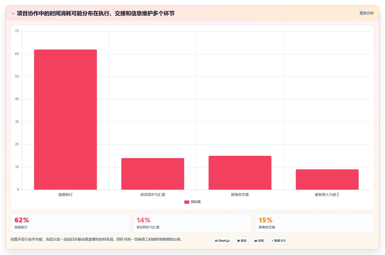Image resolution: width=385 pixels, height=255 pixels.
Task: Click the chart title about 项目协作中的时间消耗
Action: click(96, 13)
